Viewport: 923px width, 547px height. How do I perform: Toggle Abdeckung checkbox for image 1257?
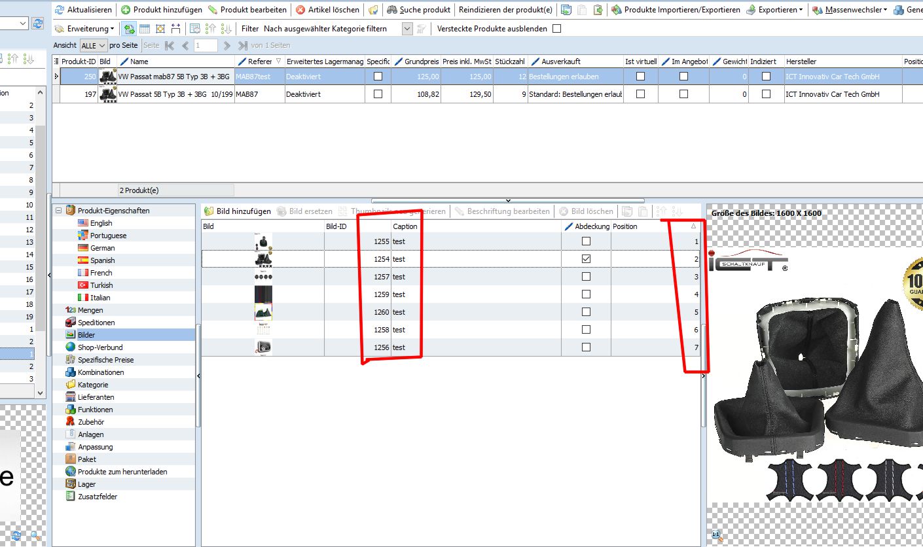click(x=586, y=277)
